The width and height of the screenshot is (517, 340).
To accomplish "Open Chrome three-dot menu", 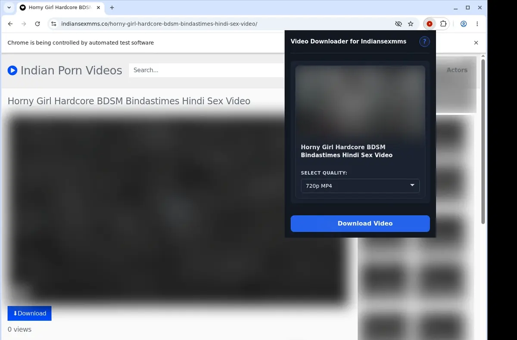I will [x=477, y=24].
